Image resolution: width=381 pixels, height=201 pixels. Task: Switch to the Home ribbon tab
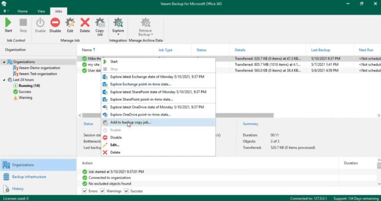pos(22,11)
